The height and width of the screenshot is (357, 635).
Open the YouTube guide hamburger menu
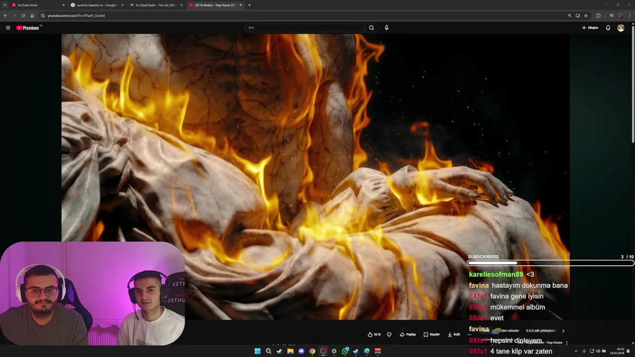coord(8,28)
